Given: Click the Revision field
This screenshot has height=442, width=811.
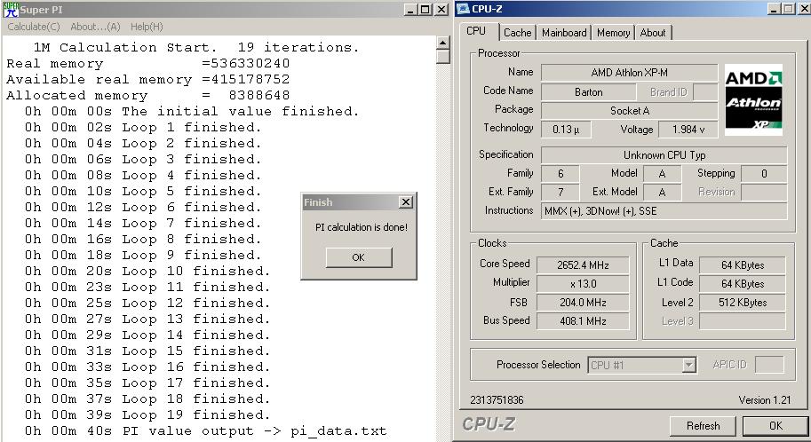Looking at the screenshot, I should [764, 193].
